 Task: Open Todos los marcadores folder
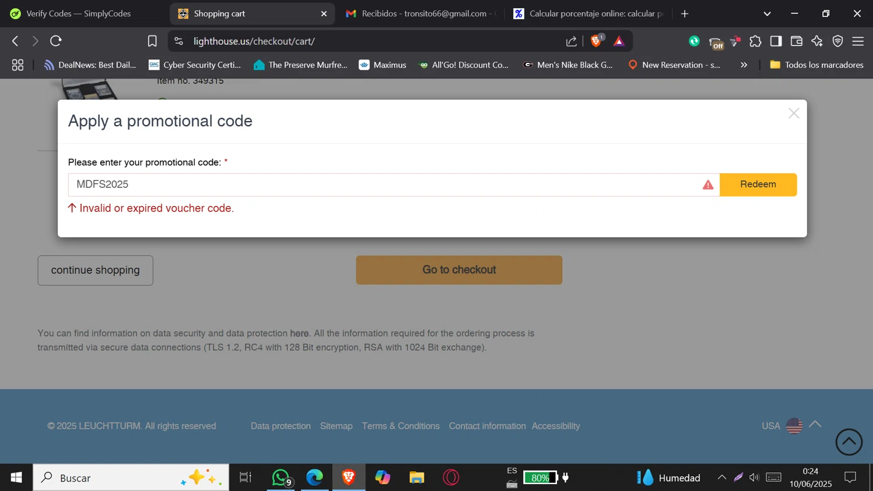[x=817, y=65]
